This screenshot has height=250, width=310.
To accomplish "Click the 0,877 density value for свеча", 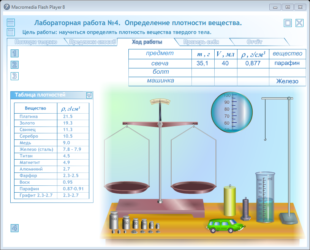I will tap(253, 63).
